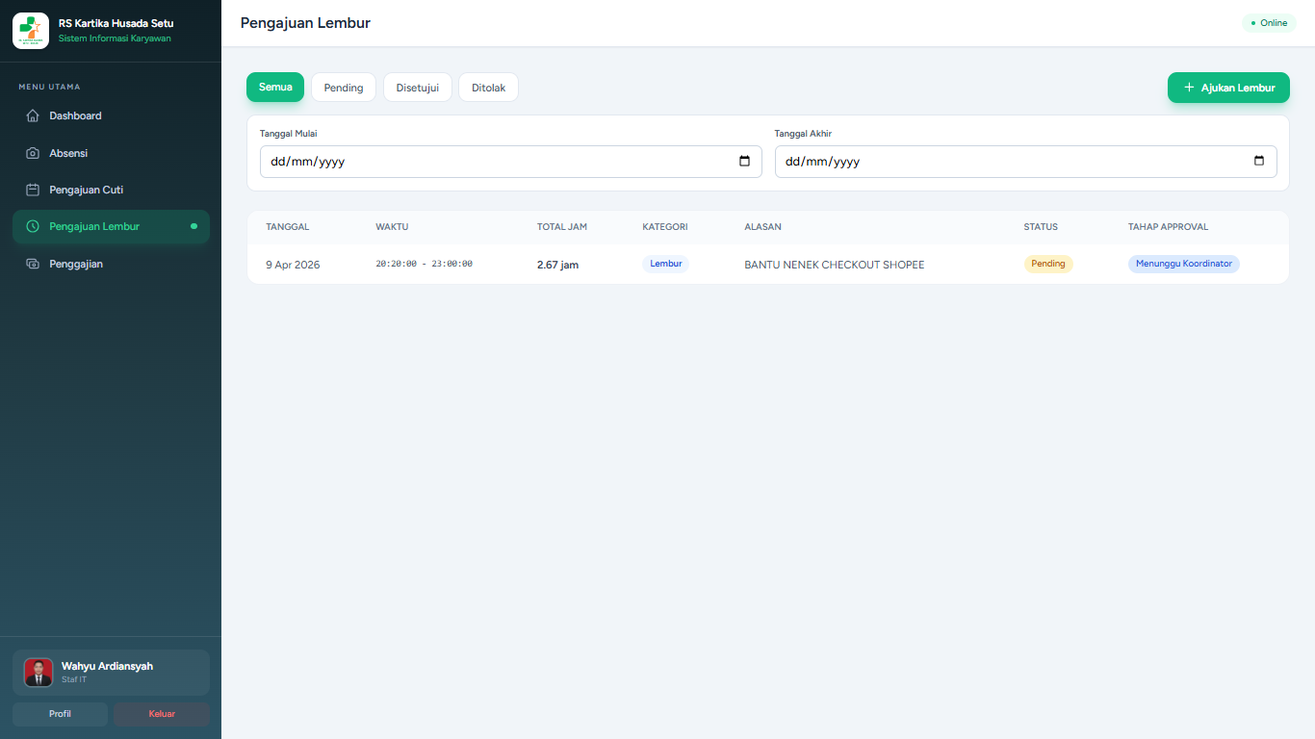Click the Penggajian wallet icon
This screenshot has width=1315, height=739.
pyautogui.click(x=33, y=264)
